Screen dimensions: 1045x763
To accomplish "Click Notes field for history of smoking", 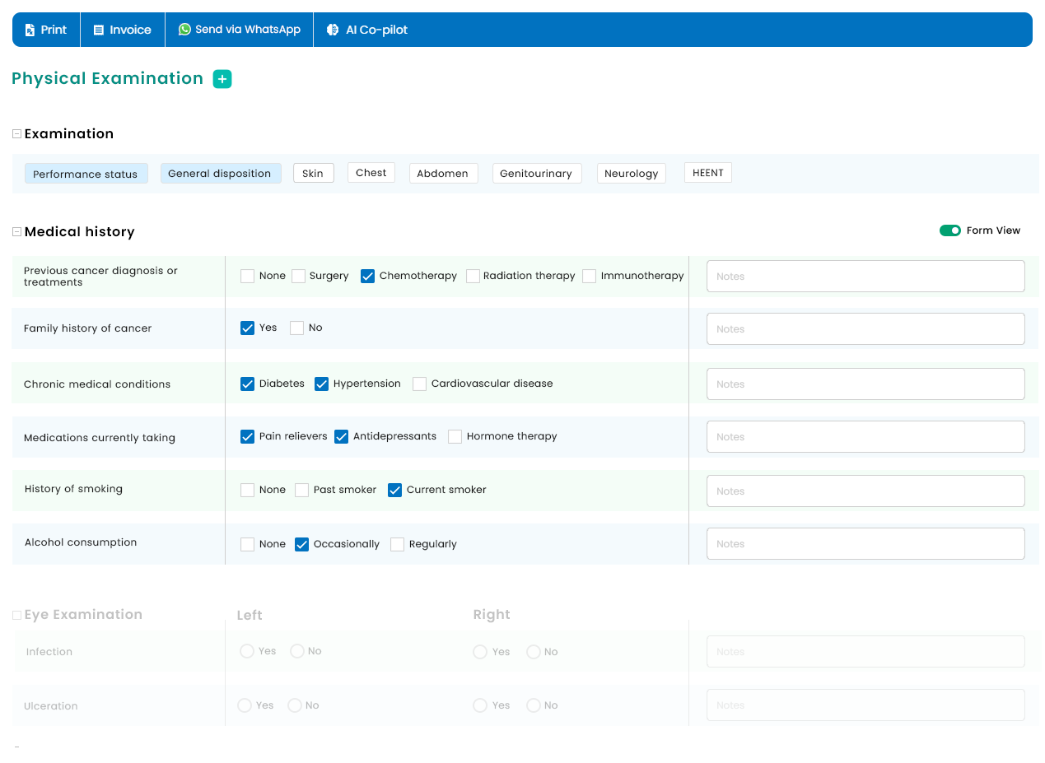I will coord(865,491).
